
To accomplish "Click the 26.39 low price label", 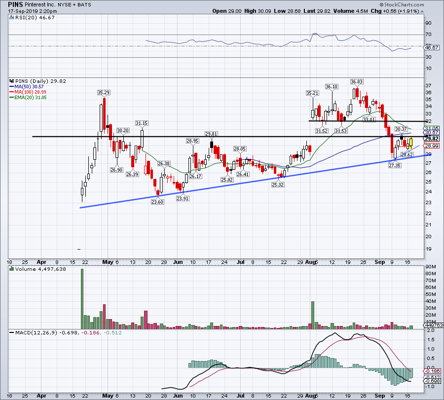I will point(132,175).
